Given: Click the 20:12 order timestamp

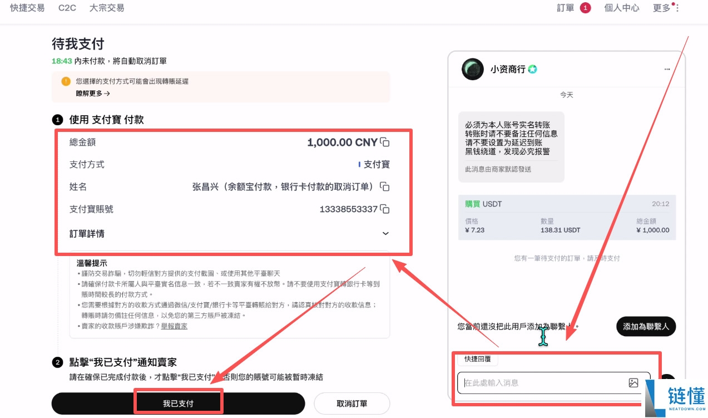Looking at the screenshot, I should (x=660, y=204).
